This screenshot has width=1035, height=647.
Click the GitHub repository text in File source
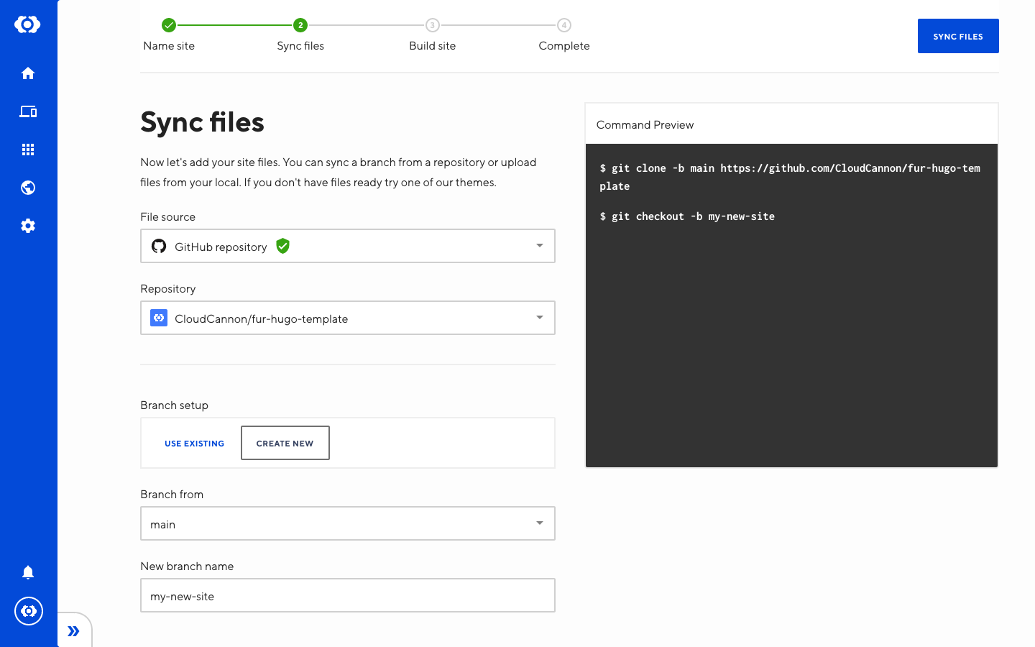[221, 247]
